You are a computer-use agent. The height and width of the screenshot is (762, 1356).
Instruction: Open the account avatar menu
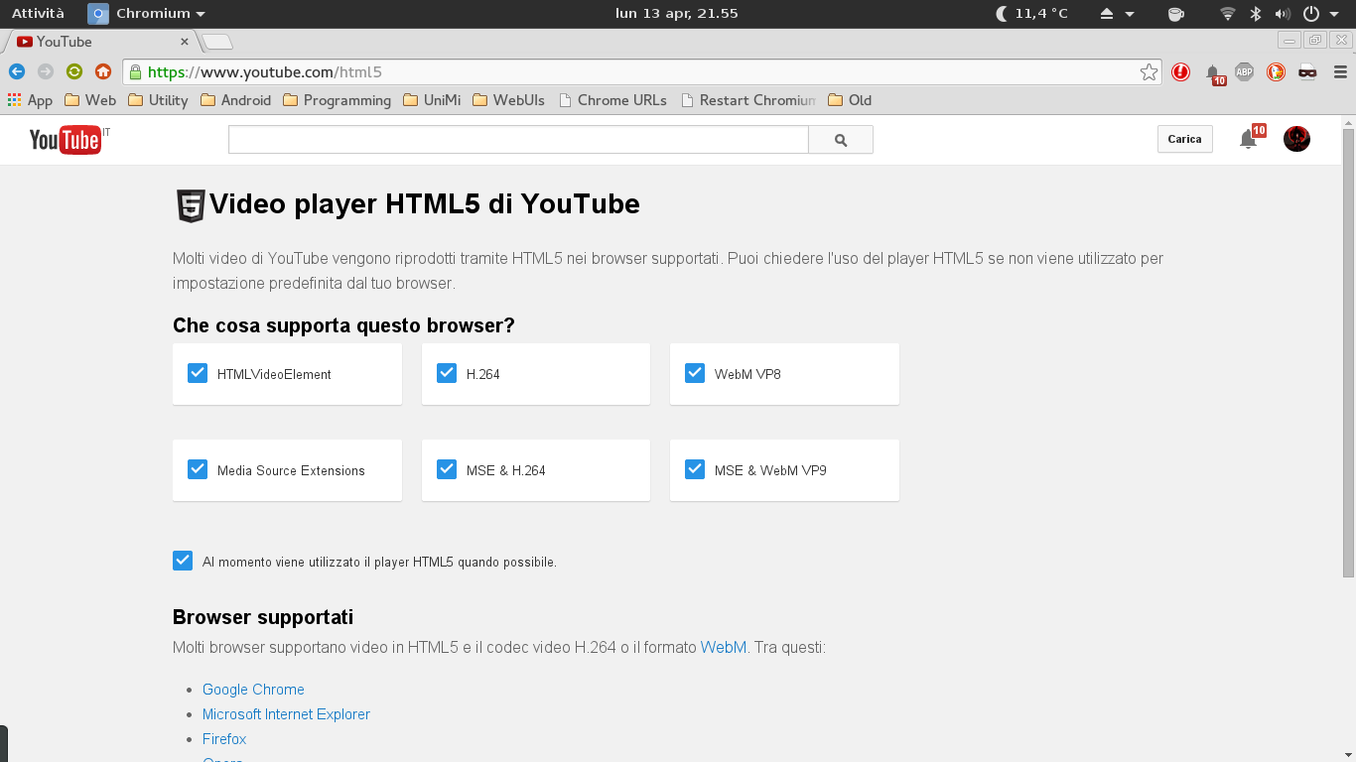[1296, 139]
